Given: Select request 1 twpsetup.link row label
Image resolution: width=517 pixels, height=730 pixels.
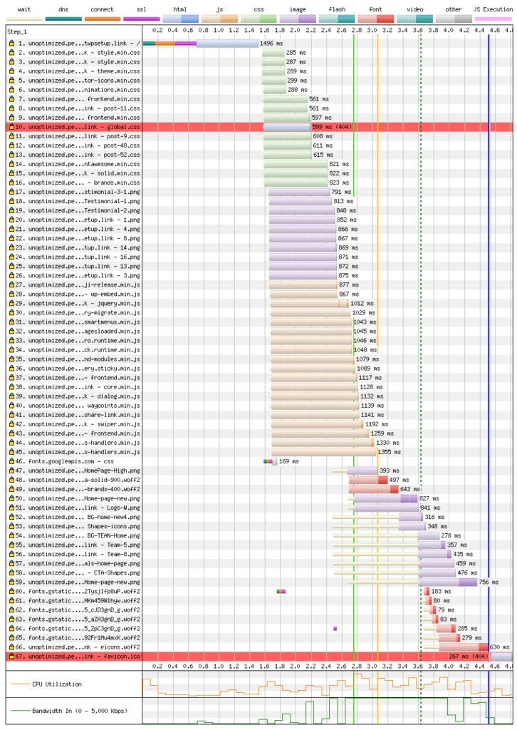Looking at the screenshot, I should click(79, 43).
